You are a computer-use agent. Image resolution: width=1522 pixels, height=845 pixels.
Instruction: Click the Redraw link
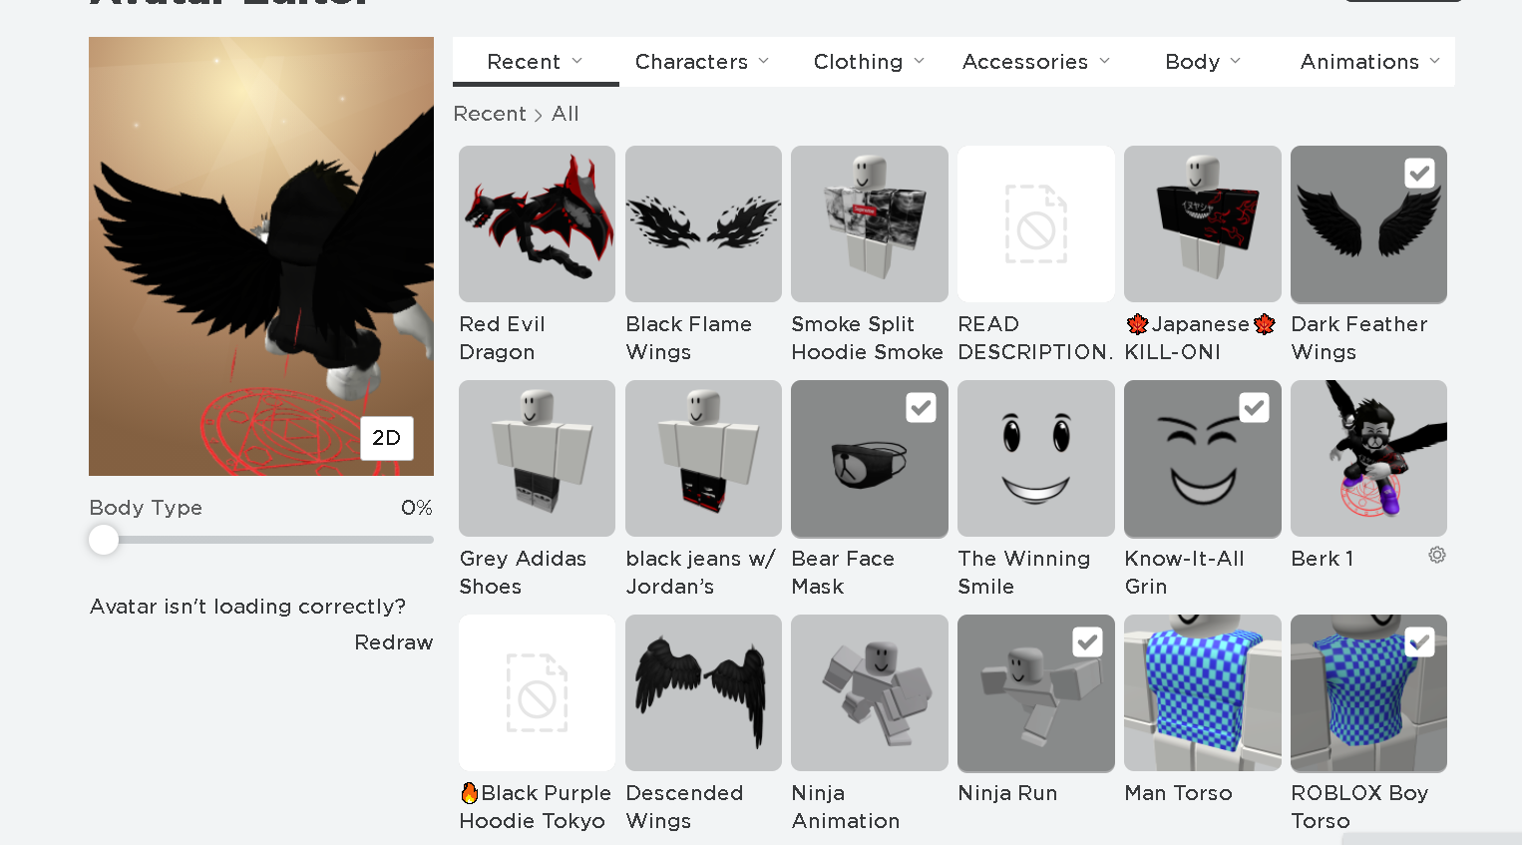(x=394, y=642)
